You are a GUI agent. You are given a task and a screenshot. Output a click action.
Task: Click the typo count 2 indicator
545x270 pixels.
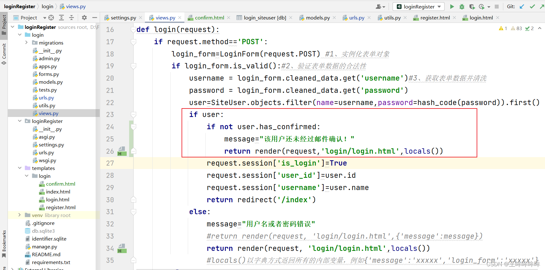529,28
